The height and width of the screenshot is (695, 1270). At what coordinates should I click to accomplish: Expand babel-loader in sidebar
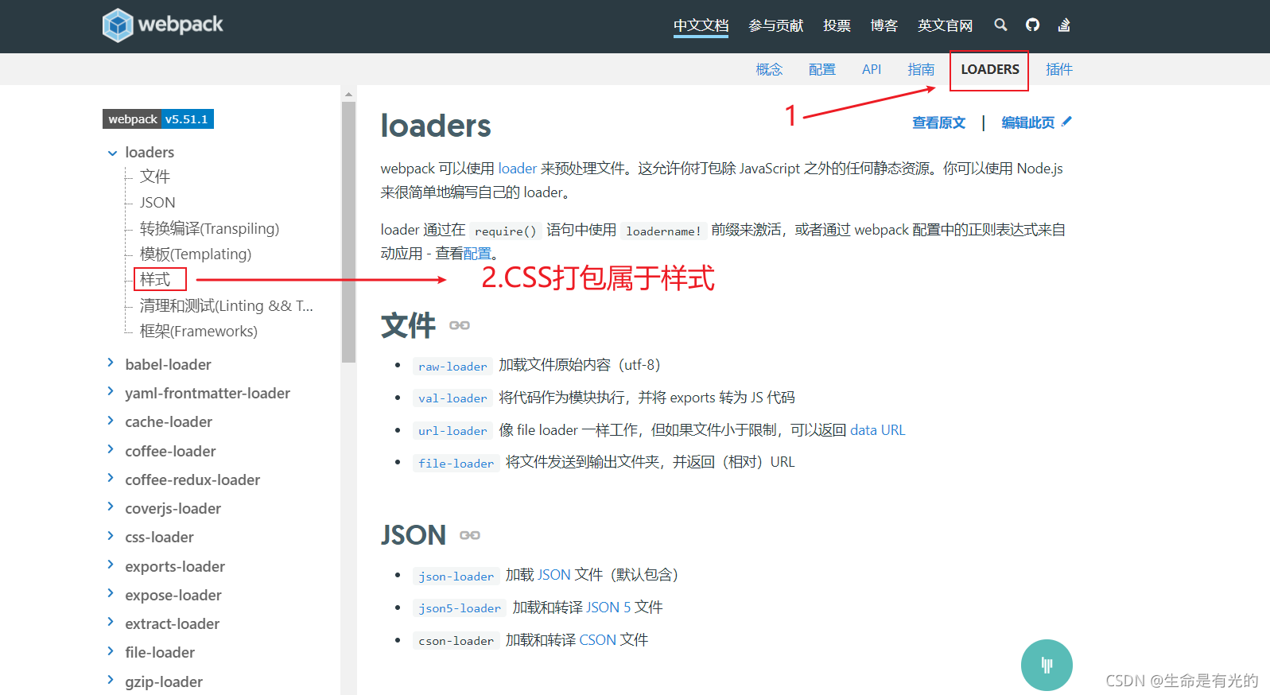(x=111, y=363)
